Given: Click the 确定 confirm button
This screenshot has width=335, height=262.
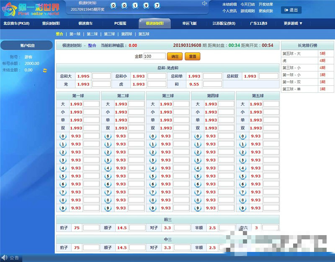Looking at the screenshot, I should coord(175,56).
